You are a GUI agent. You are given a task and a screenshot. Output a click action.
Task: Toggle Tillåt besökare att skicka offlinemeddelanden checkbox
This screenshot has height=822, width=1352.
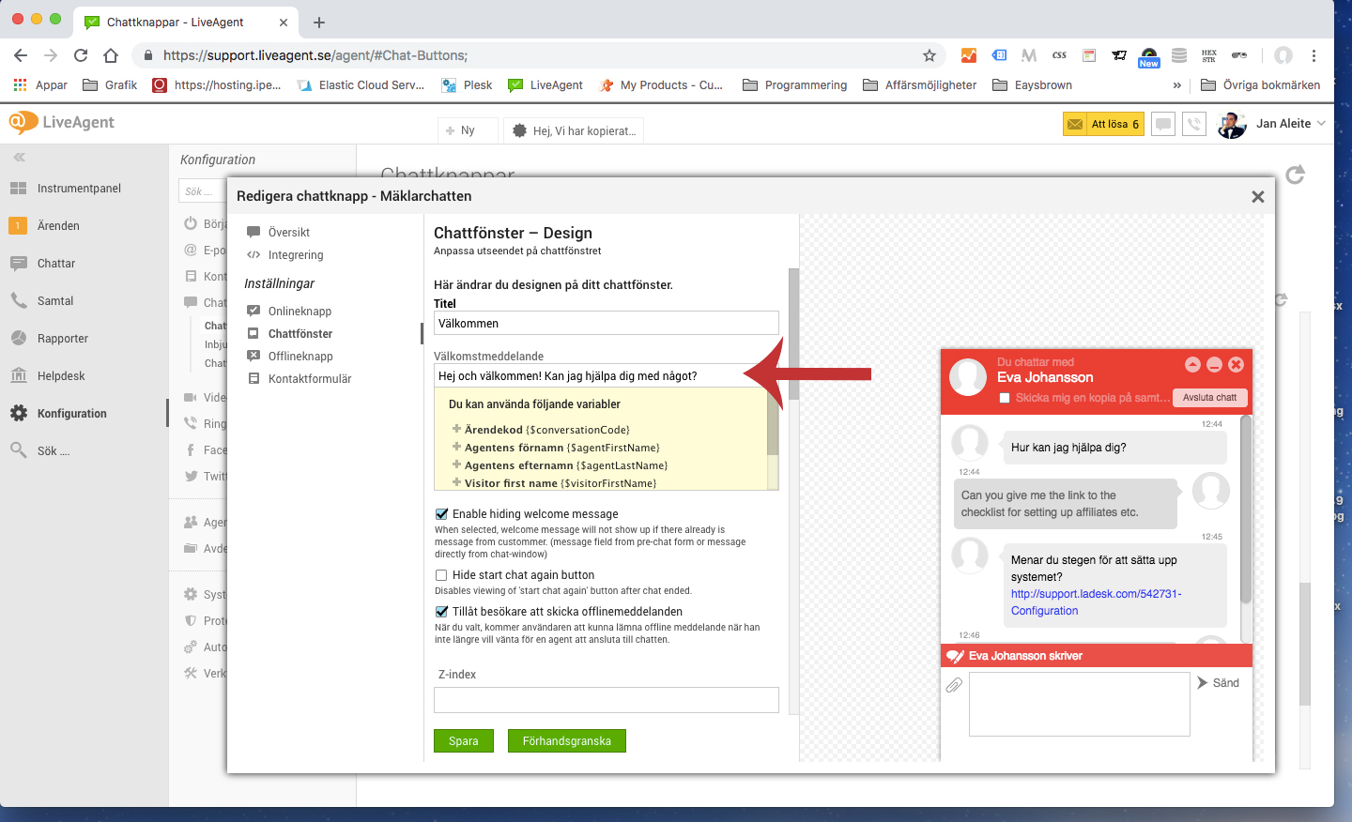(x=441, y=612)
